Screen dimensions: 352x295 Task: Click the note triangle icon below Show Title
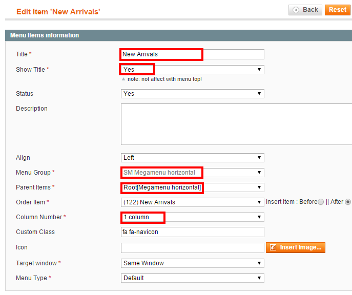123,79
